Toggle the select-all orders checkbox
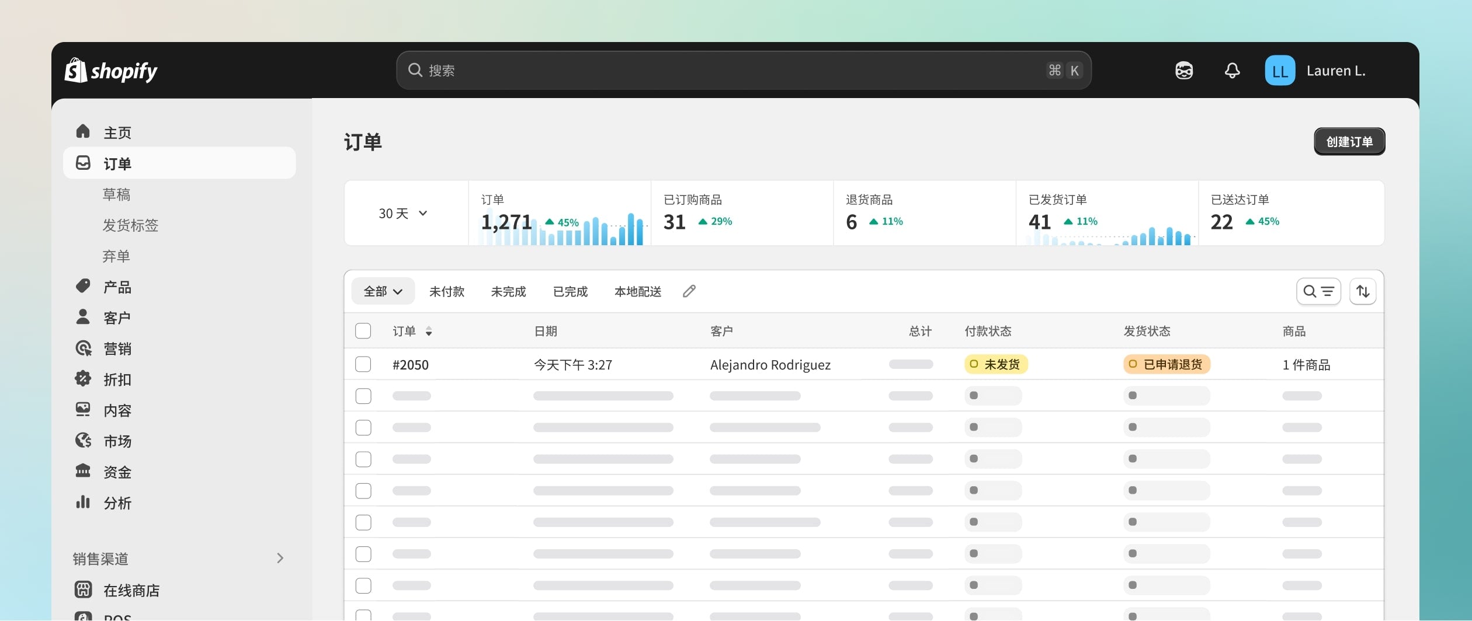 point(363,331)
